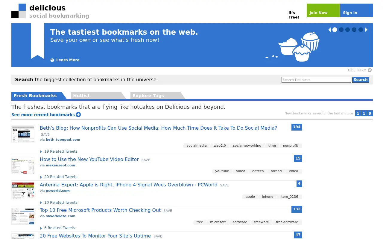Go to next banner slide arrow
The height and width of the screenshot is (239, 383).
pyautogui.click(x=366, y=30)
